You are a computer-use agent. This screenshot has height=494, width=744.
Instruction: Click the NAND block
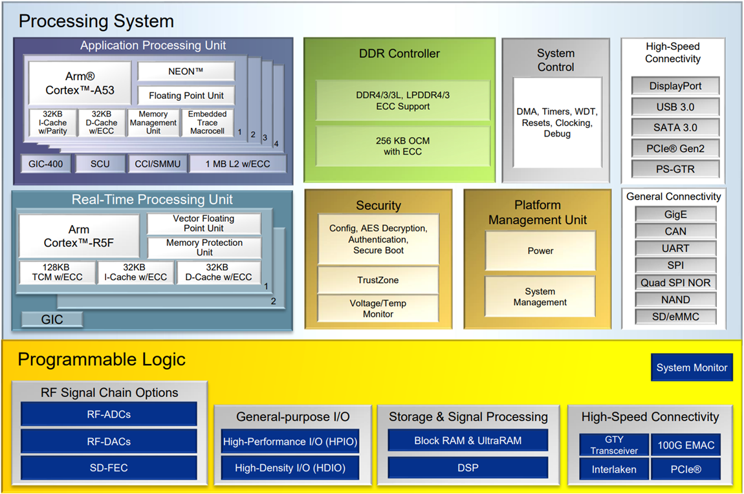(675, 299)
